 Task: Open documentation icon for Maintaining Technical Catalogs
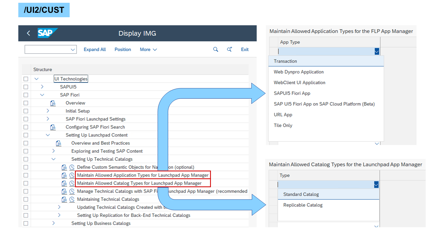(x=64, y=199)
